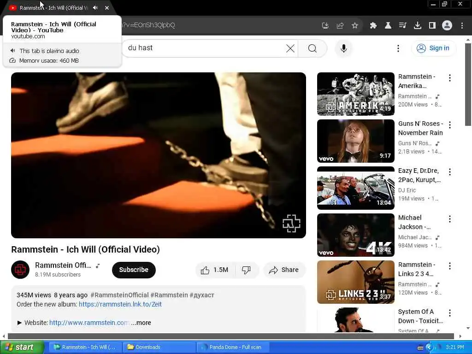Open Rammstein Amerika video thumbnail
472x354 pixels.
point(355,94)
